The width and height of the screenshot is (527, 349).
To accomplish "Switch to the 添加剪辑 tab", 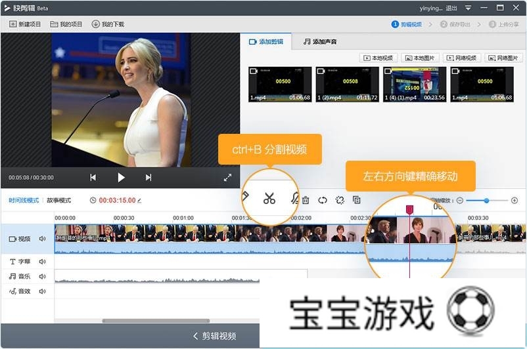I will (x=266, y=41).
